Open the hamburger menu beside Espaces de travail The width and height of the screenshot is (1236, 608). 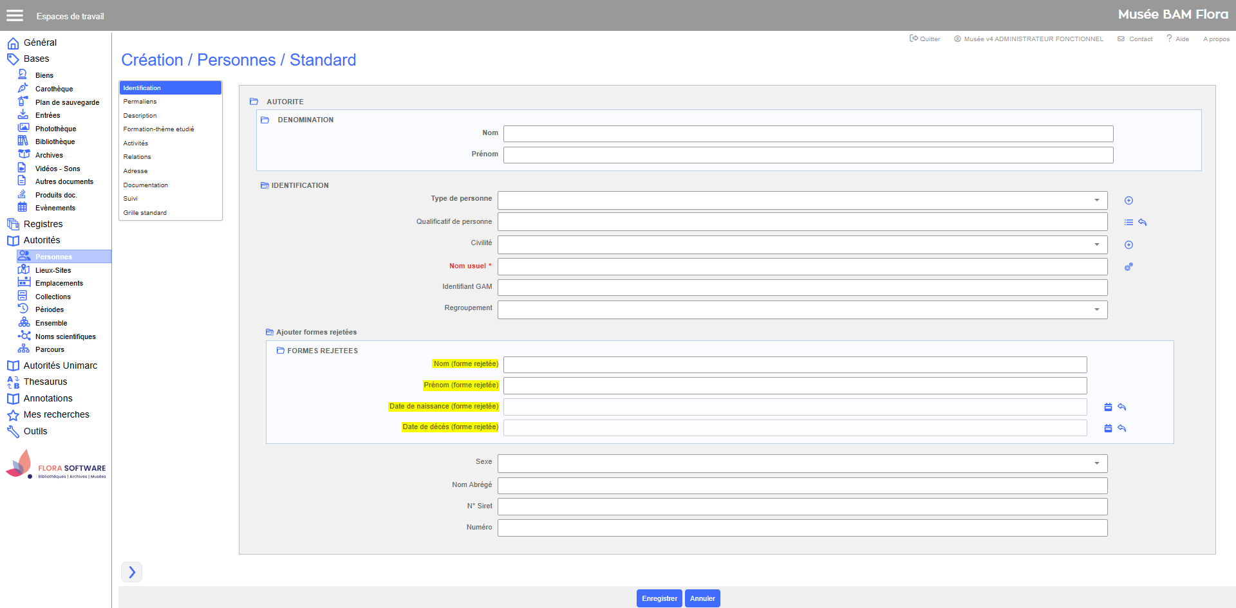(15, 15)
